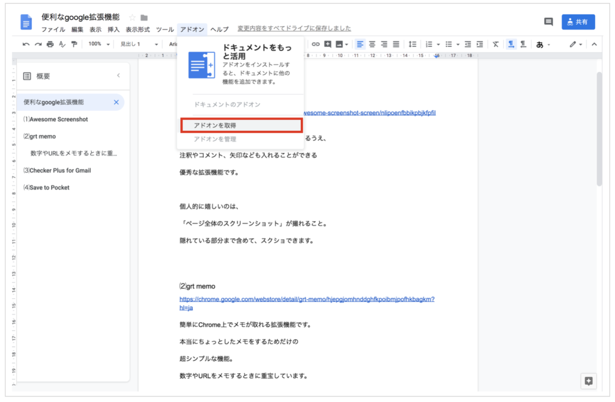Open the 挿入 menu
Image resolution: width=615 pixels, height=402 pixels.
click(x=114, y=29)
